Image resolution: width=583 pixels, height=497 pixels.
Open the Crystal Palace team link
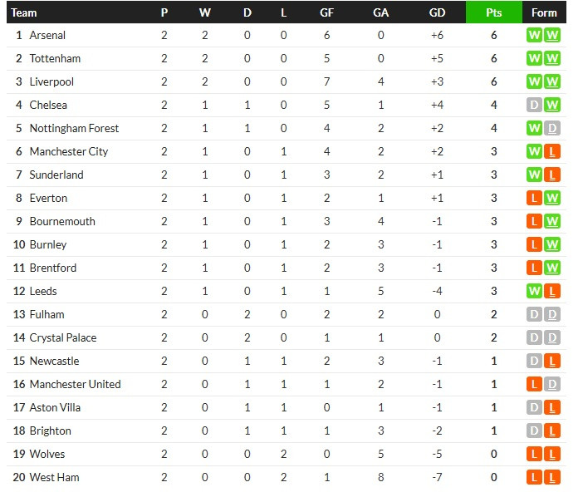[63, 337]
